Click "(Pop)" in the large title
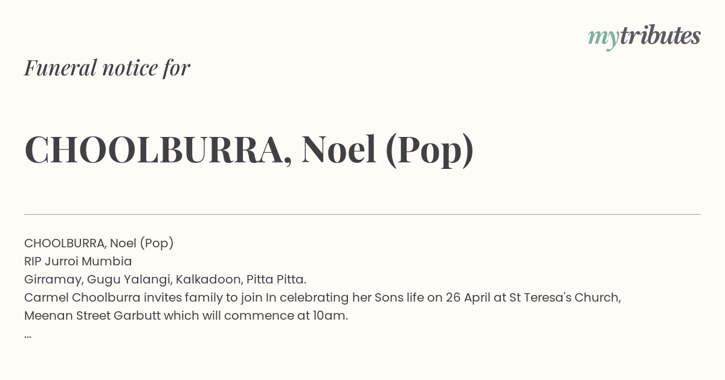The image size is (725, 380). (430, 151)
